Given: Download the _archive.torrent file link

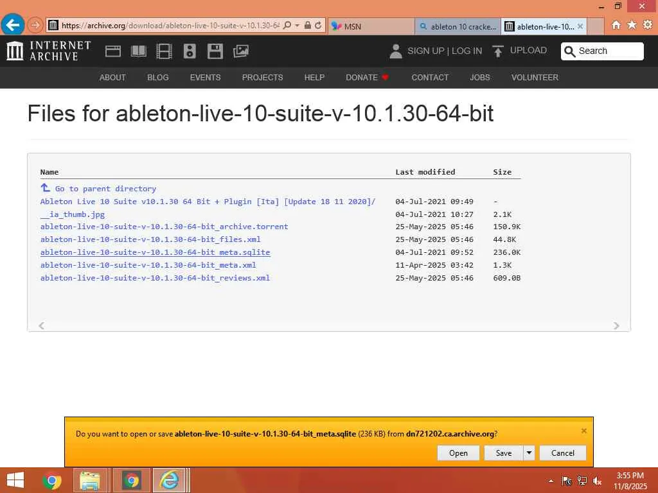Looking at the screenshot, I should [164, 227].
